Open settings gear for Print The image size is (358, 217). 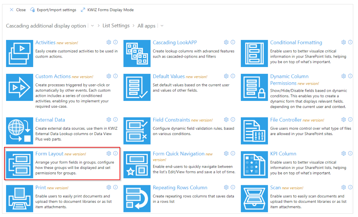pos(109,187)
